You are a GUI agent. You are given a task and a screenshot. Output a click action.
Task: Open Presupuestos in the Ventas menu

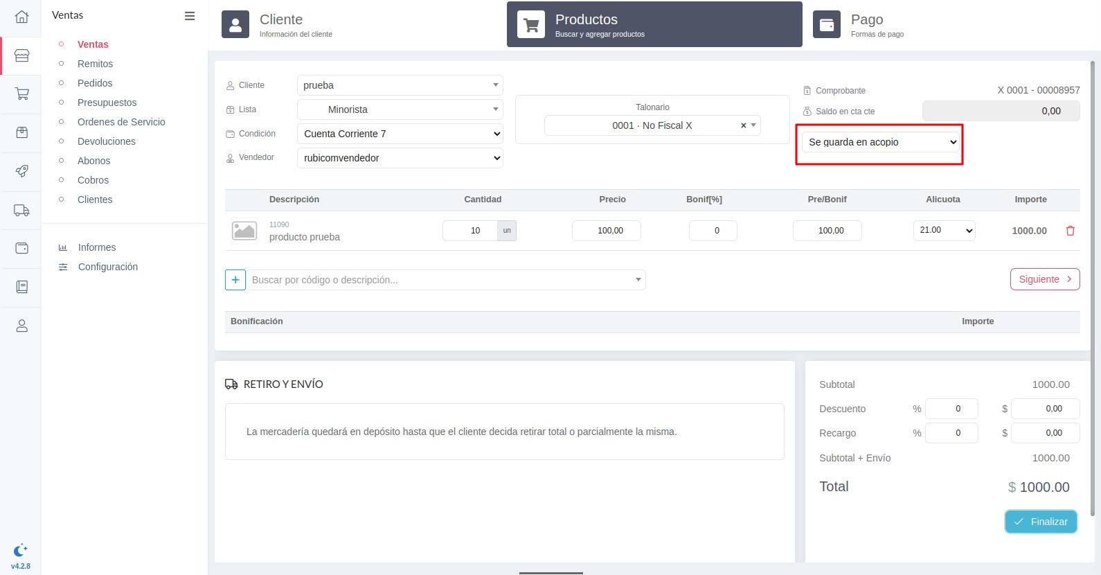(107, 103)
